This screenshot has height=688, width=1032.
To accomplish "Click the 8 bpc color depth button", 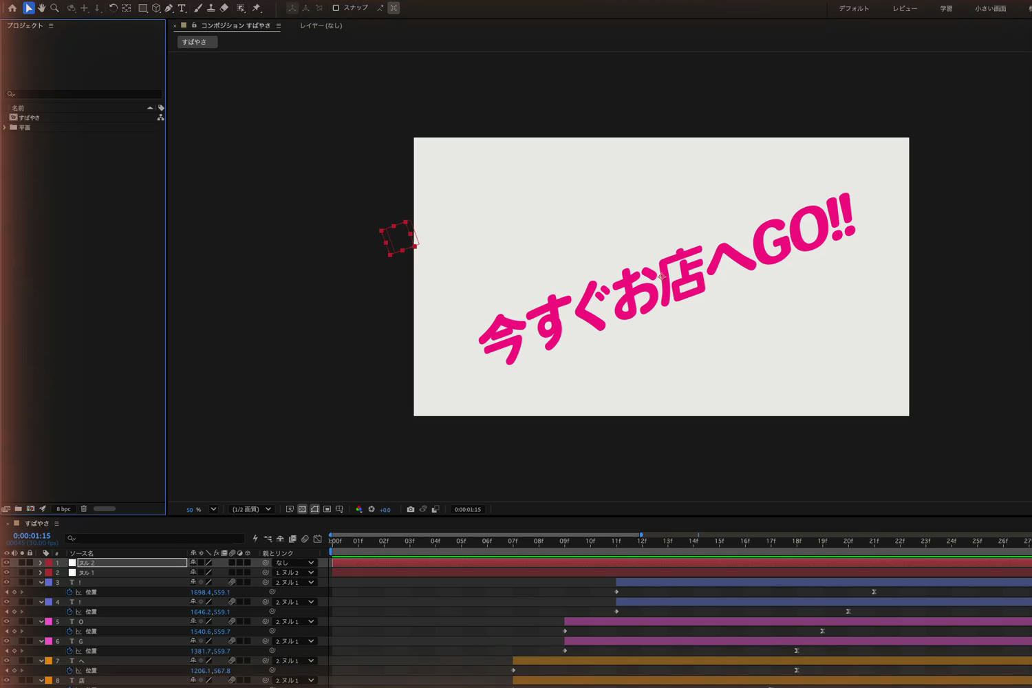I will click(x=63, y=509).
